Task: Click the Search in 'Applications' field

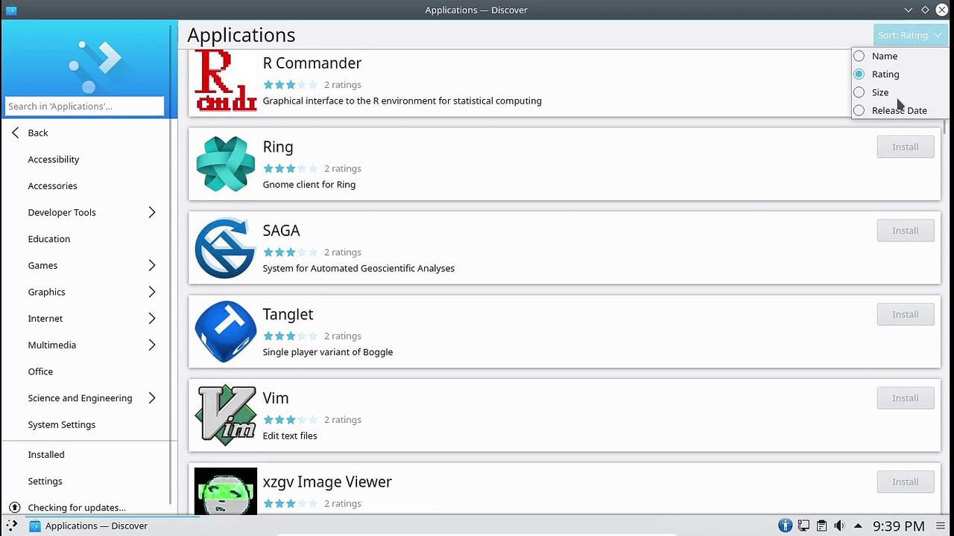Action: (84, 106)
